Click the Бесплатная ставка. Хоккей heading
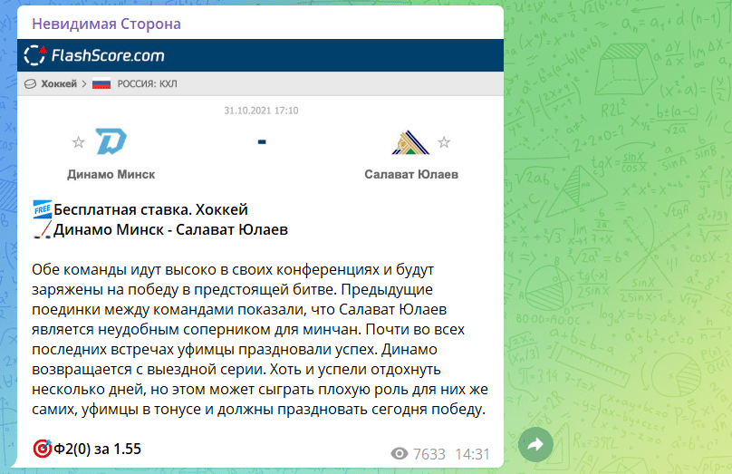Screen dimensions: 732x474 (150, 209)
